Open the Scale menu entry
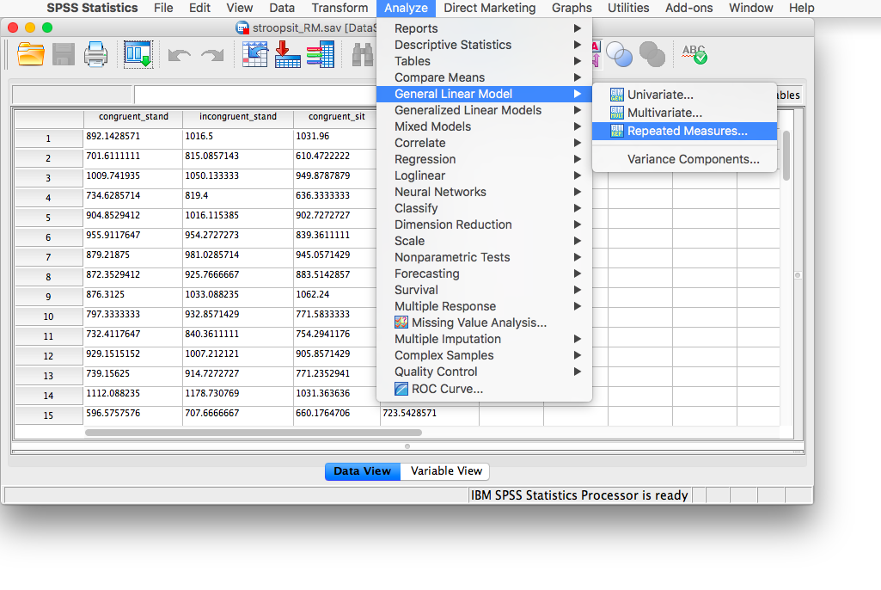The width and height of the screenshot is (881, 590). 484,241
